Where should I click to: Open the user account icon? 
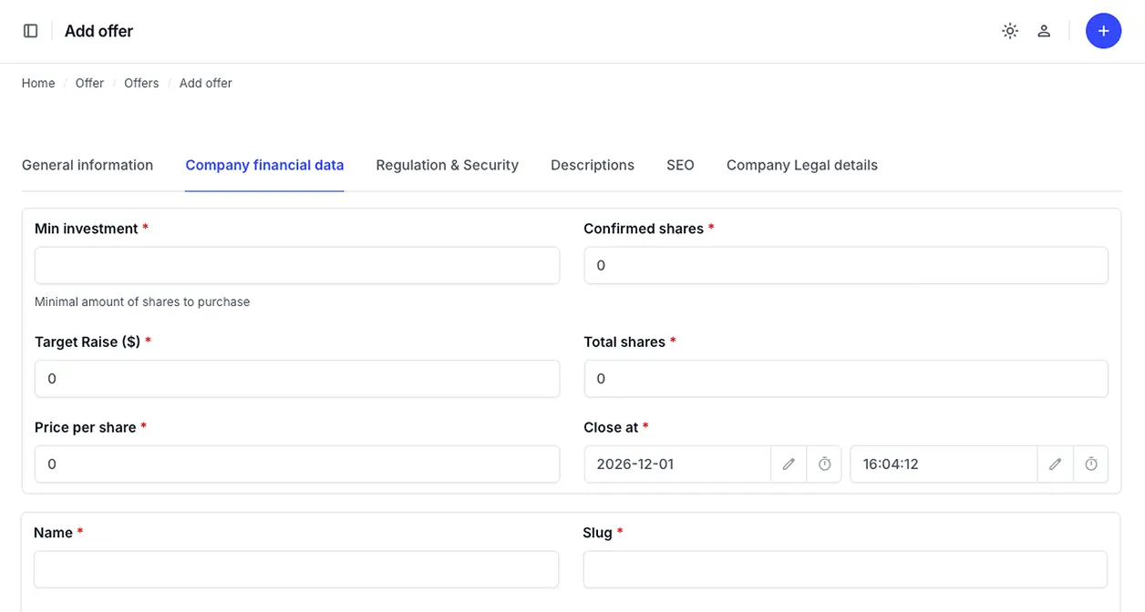pos(1044,31)
